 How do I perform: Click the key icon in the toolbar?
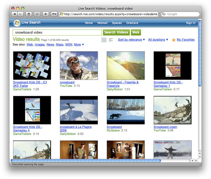click(x=54, y=14)
